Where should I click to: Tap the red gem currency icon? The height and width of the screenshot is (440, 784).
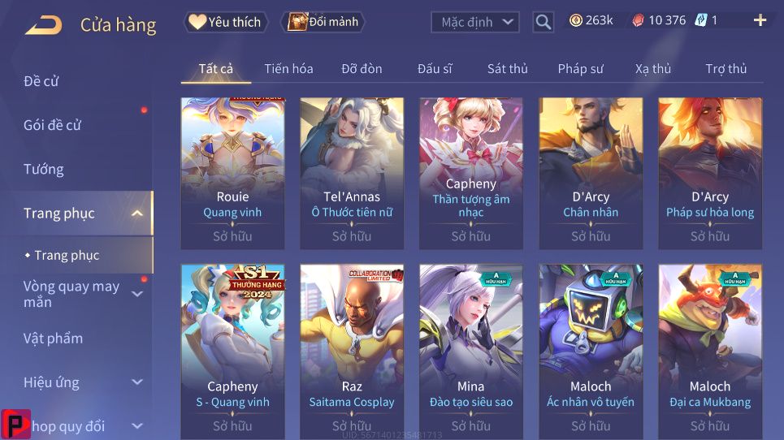[638, 20]
